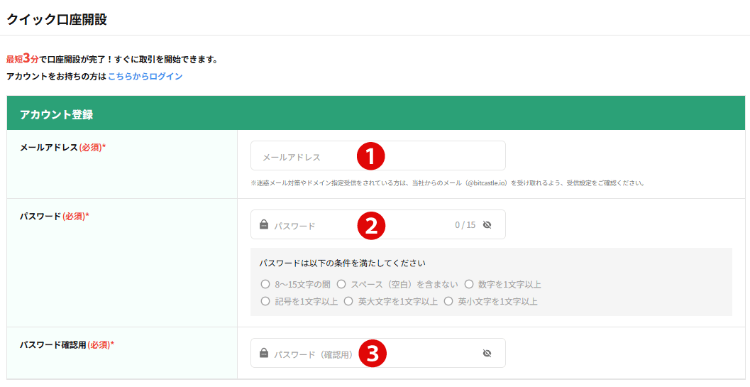Click the メールアドレス(必須)* label
This screenshot has width=750, height=387.
(62, 148)
